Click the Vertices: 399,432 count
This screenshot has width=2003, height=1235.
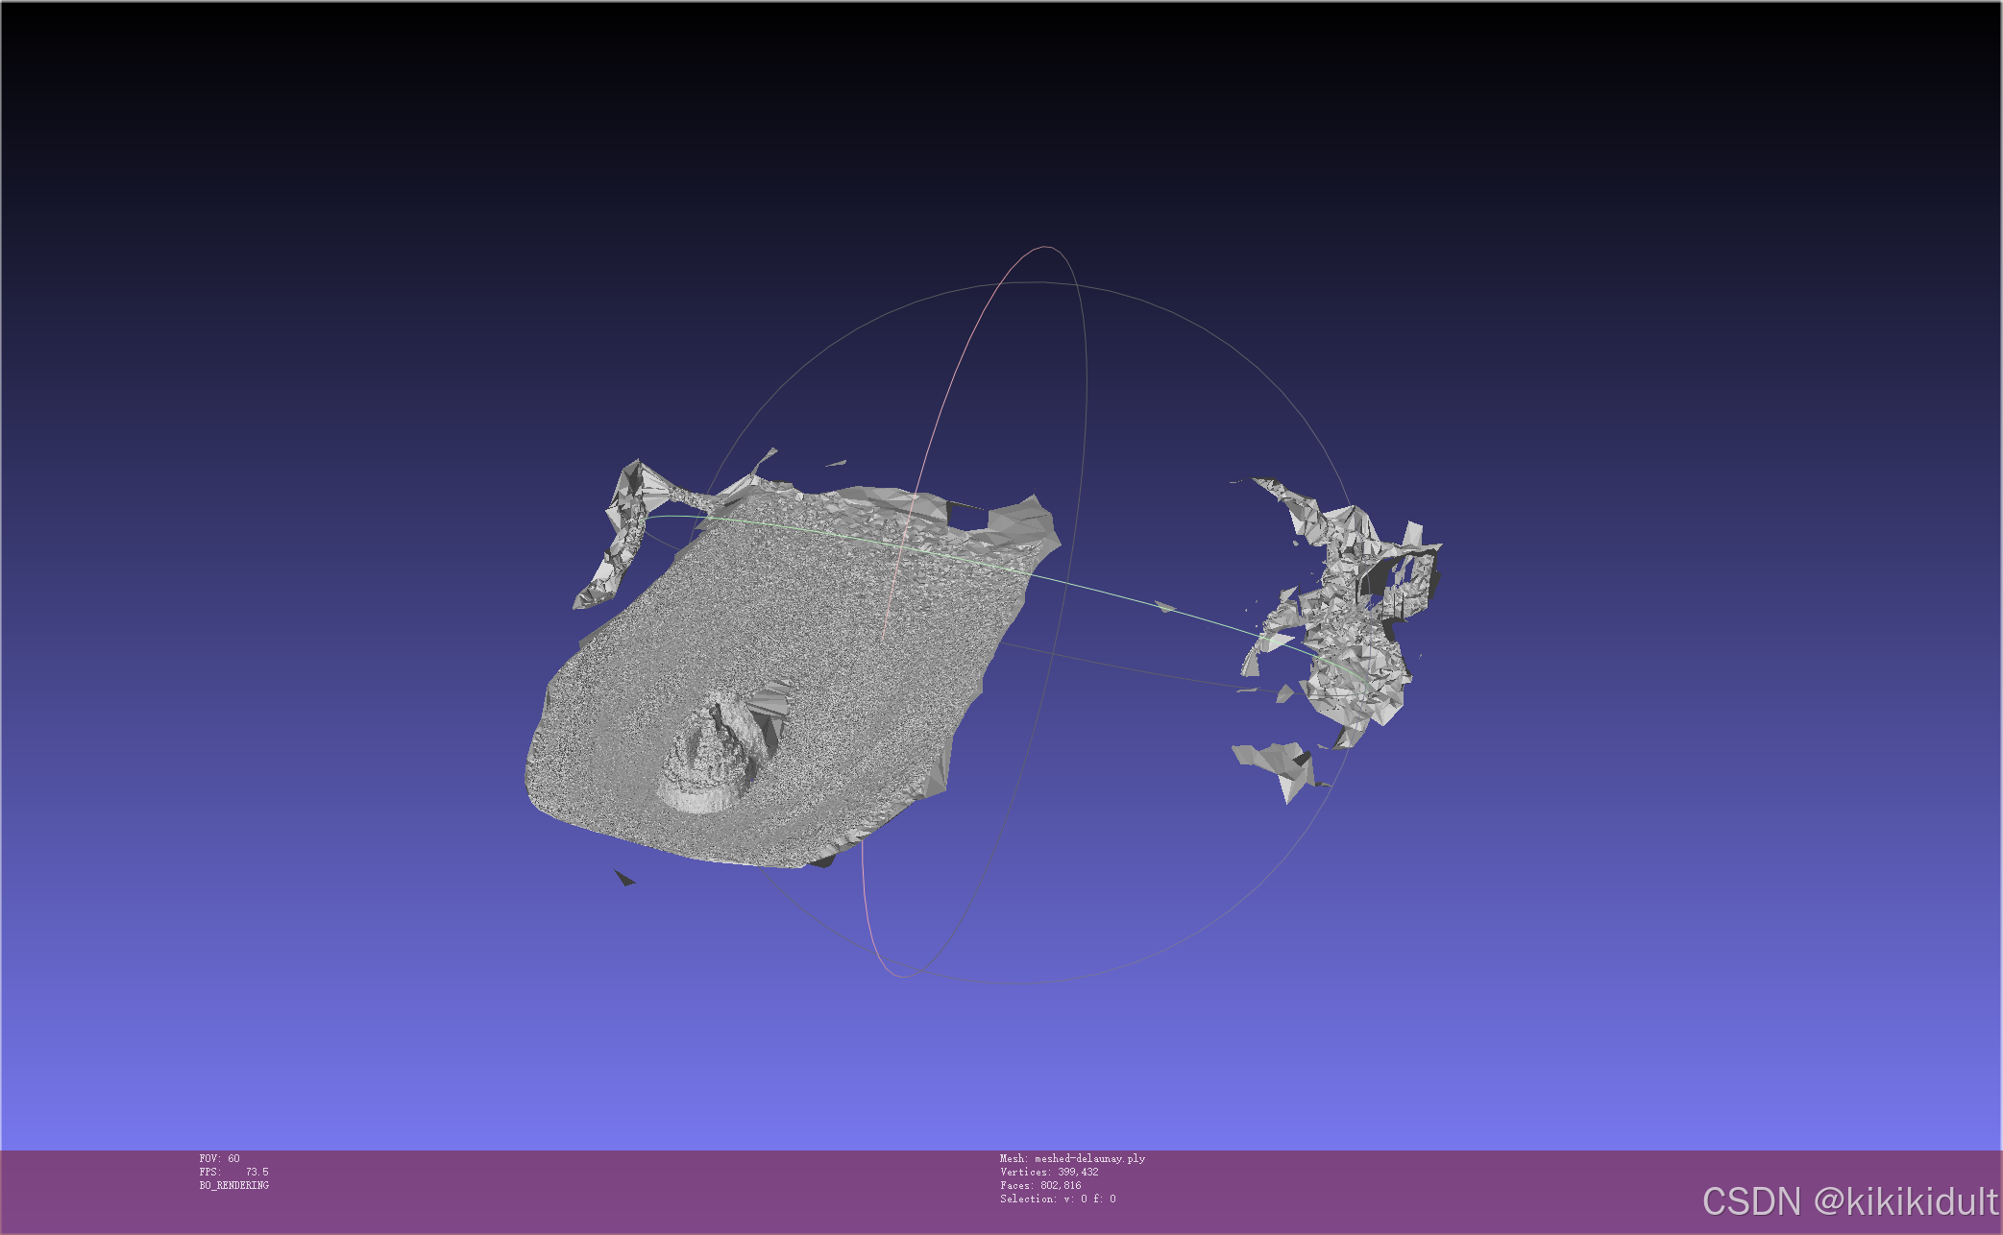click(1048, 1172)
